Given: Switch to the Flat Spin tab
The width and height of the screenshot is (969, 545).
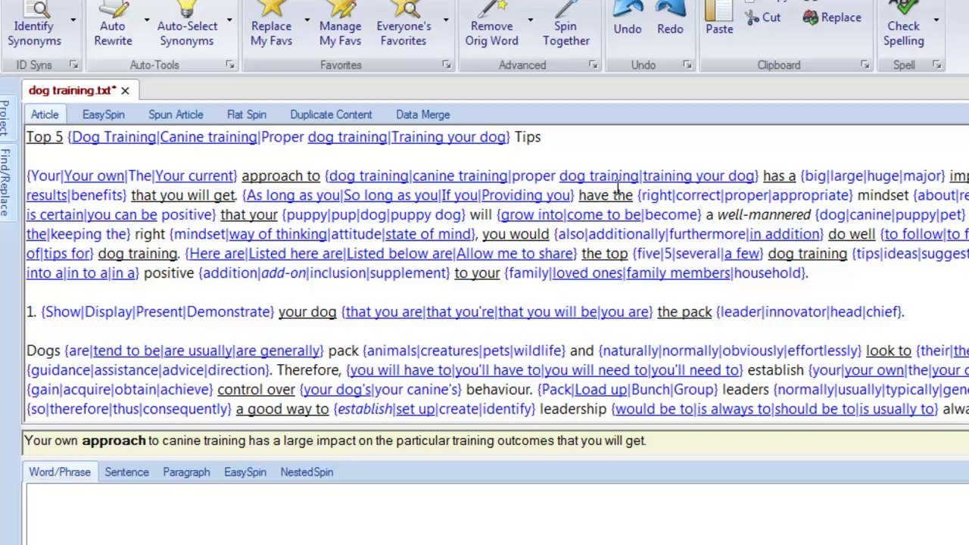Looking at the screenshot, I should pyautogui.click(x=247, y=114).
